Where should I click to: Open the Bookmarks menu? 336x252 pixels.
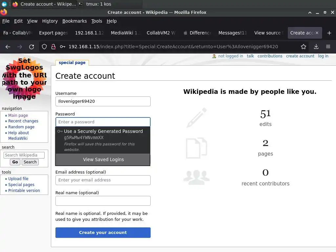(x=74, y=21)
